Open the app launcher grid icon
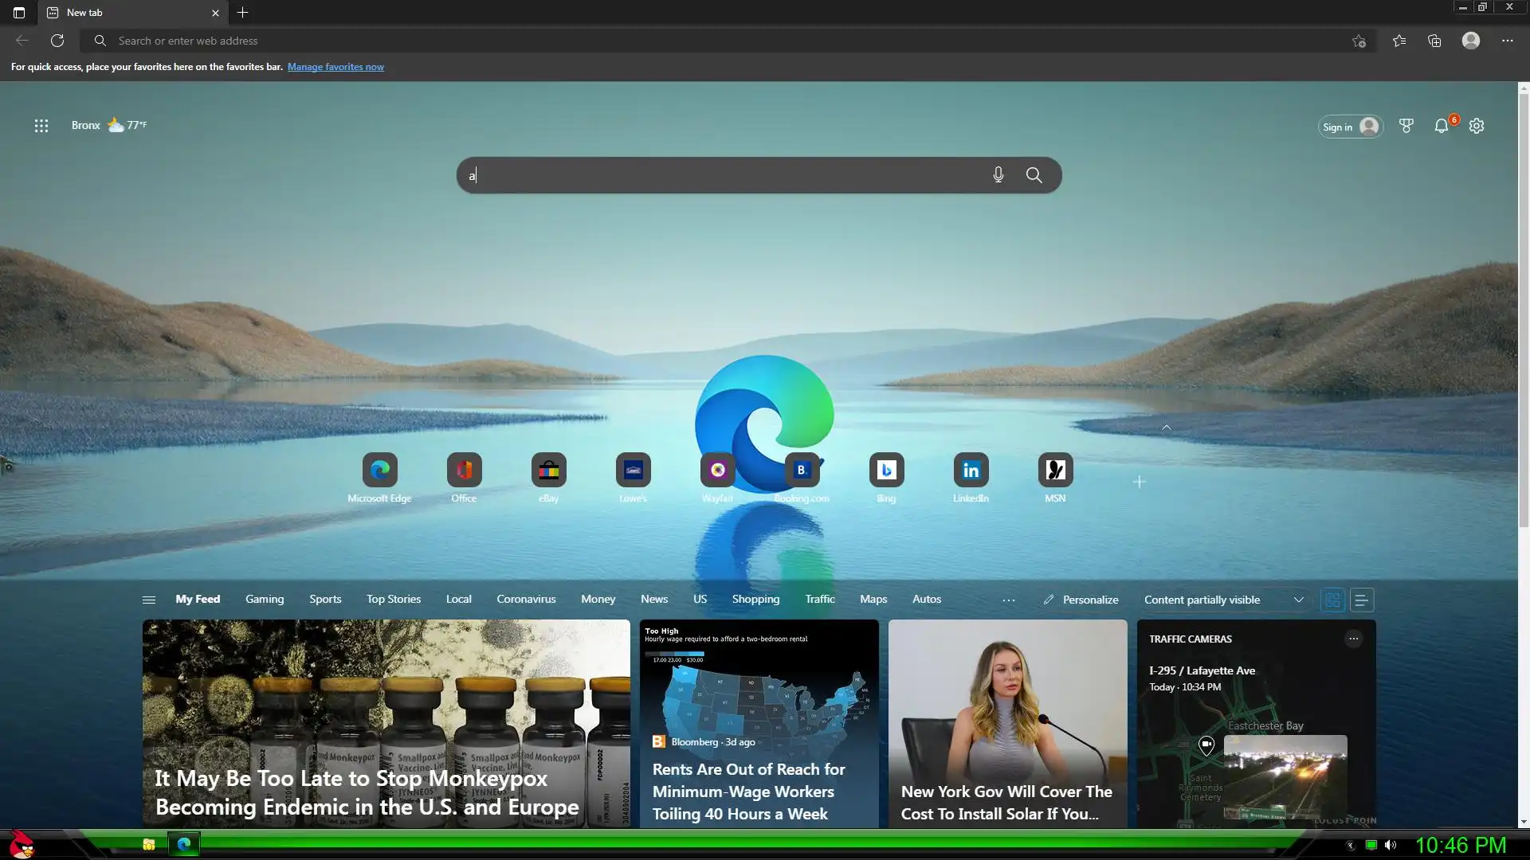Screen dimensions: 1530x860 pyautogui.click(x=41, y=126)
